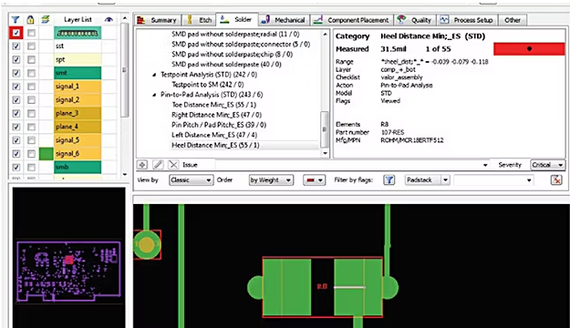Click the Quality tab icon
The height and width of the screenshot is (328, 570).
[x=401, y=20]
